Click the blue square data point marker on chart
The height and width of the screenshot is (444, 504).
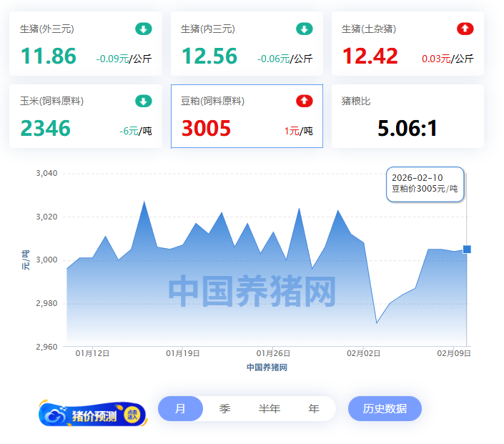click(467, 250)
